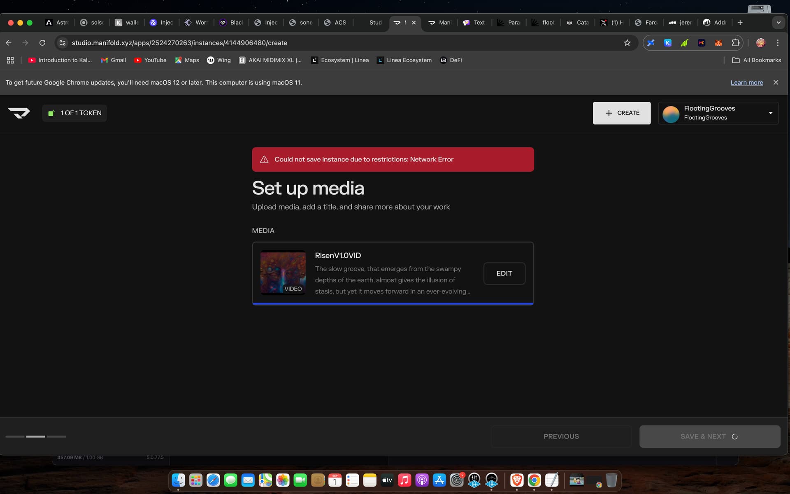Click the EDIT button for RisenV1.0VID

click(x=504, y=273)
